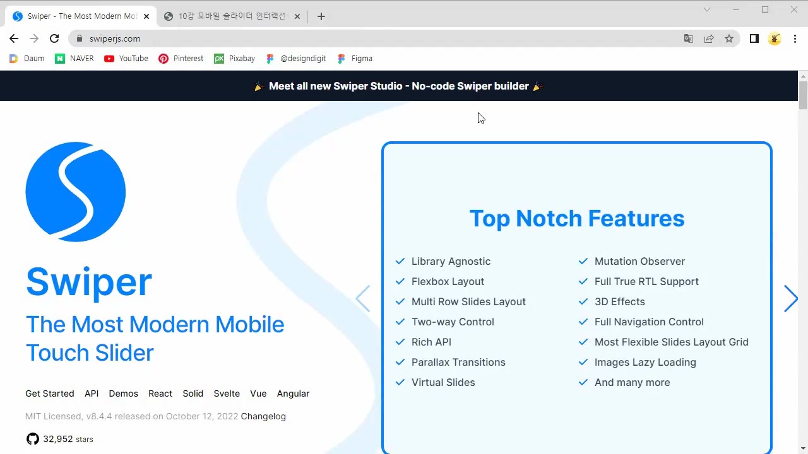Click the page's vertical scrollbar thumb
Image resolution: width=808 pixels, height=454 pixels.
803,96
